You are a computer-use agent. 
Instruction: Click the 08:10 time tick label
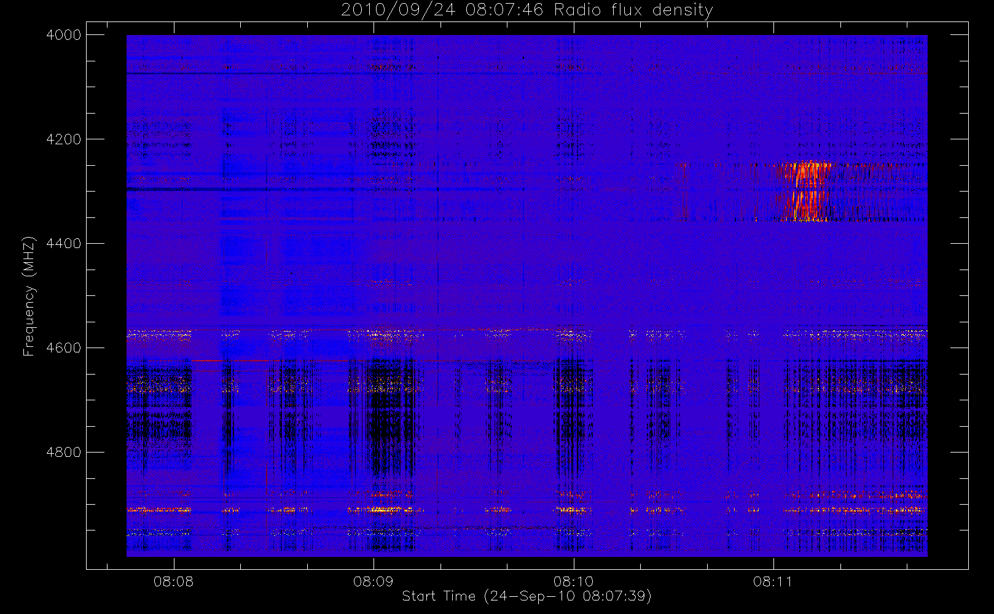coord(573,581)
